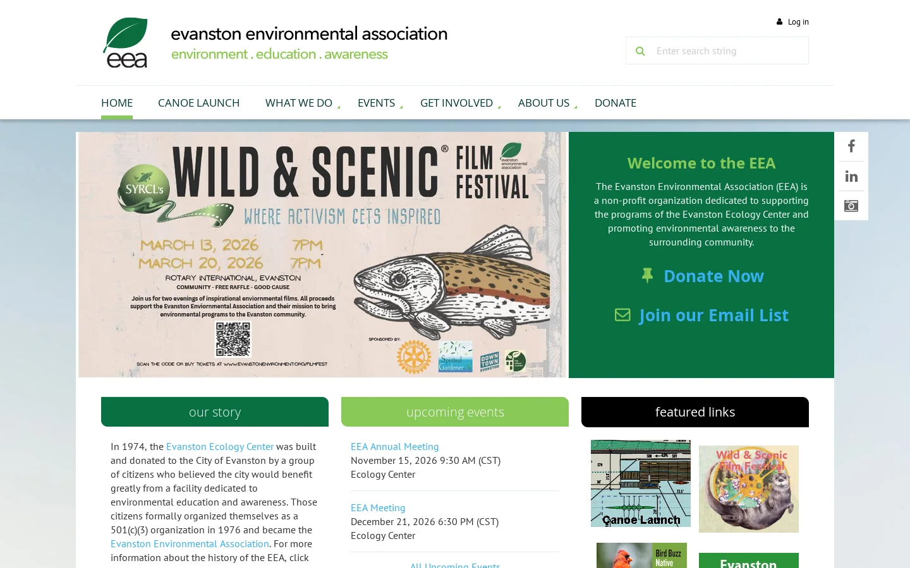Open the Evanston Ecology Center link
The width and height of the screenshot is (910, 568).
[x=220, y=446]
